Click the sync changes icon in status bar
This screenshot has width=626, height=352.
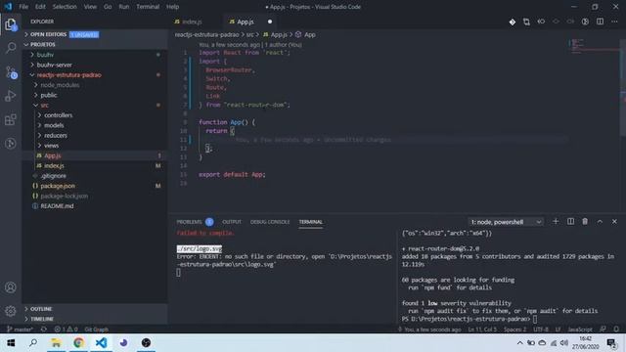pyautogui.click(x=43, y=330)
